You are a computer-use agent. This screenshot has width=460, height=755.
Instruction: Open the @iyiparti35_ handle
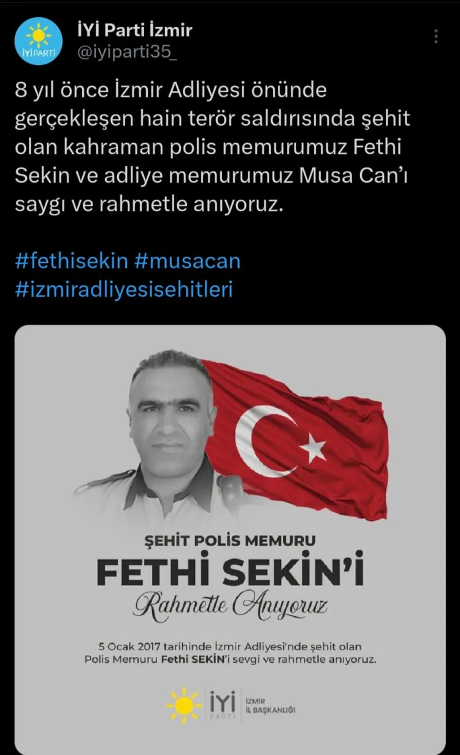pyautogui.click(x=128, y=53)
